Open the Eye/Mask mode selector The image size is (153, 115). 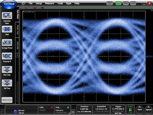pyautogui.click(x=9, y=4)
